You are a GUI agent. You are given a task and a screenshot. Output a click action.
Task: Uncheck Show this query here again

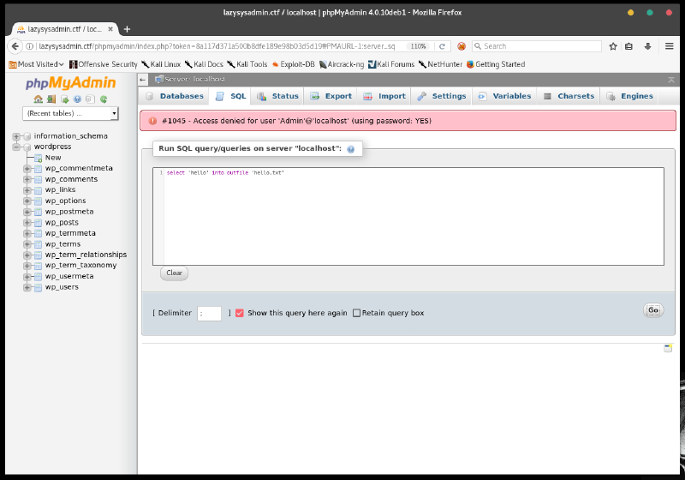coord(240,313)
